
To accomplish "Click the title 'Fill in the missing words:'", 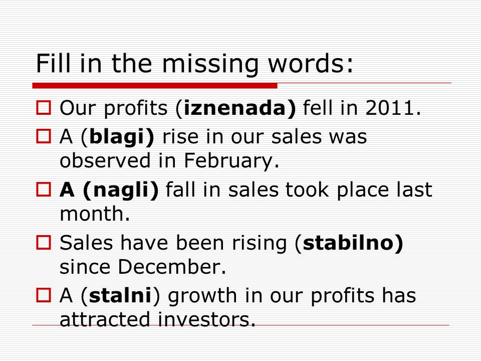I will 195,64.
